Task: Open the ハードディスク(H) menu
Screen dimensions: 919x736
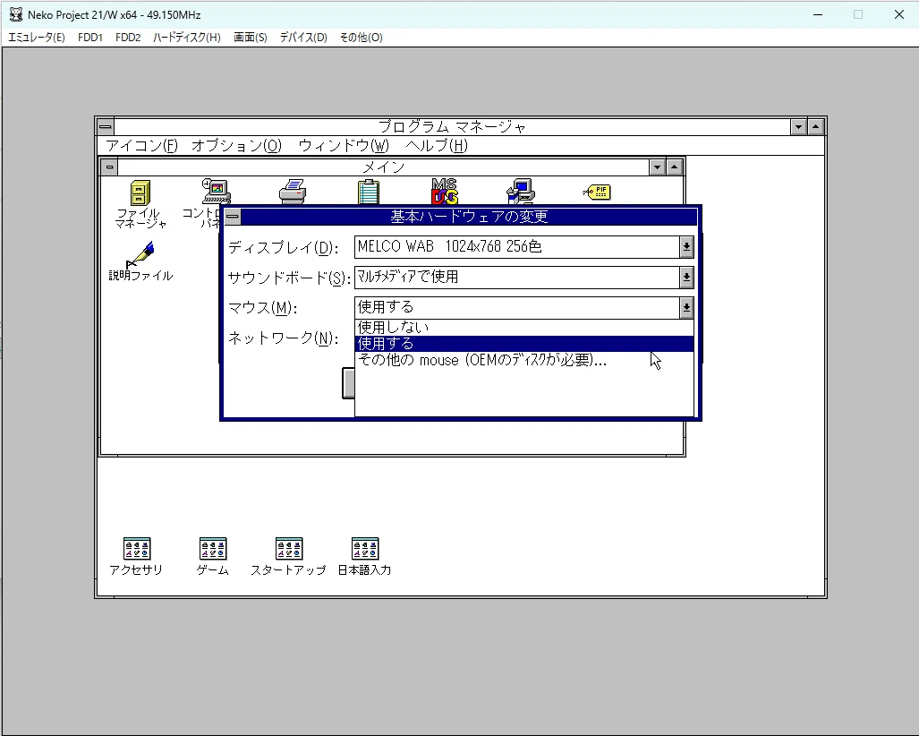Action: coord(187,38)
